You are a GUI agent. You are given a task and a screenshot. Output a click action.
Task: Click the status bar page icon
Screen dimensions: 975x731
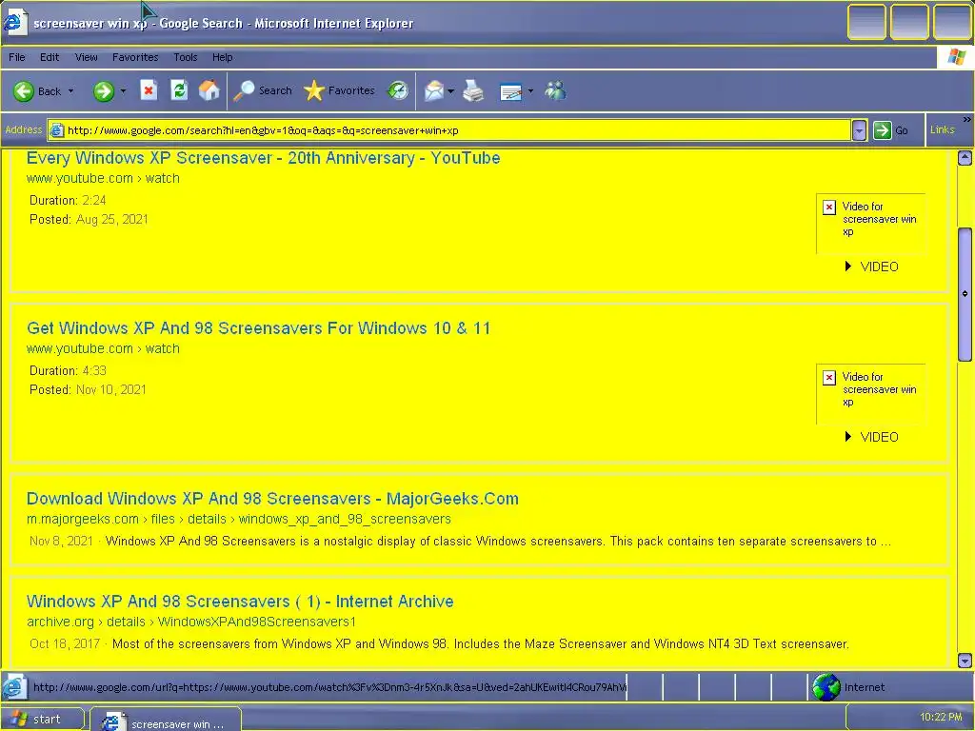tap(13, 687)
